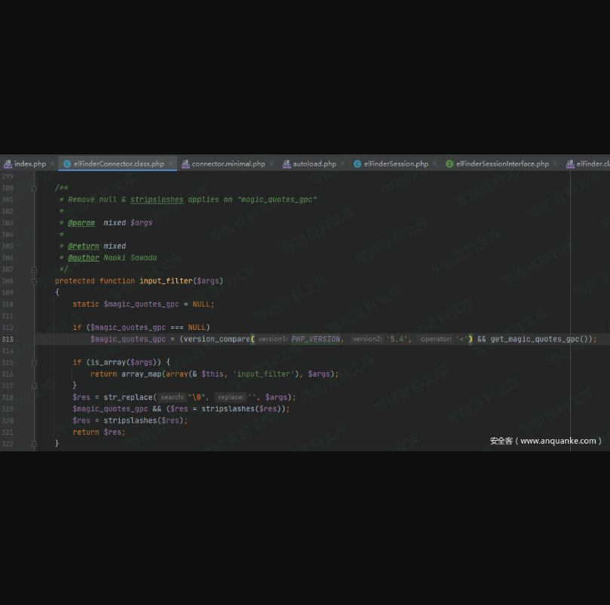Click the autoload.php file icon

(287, 163)
